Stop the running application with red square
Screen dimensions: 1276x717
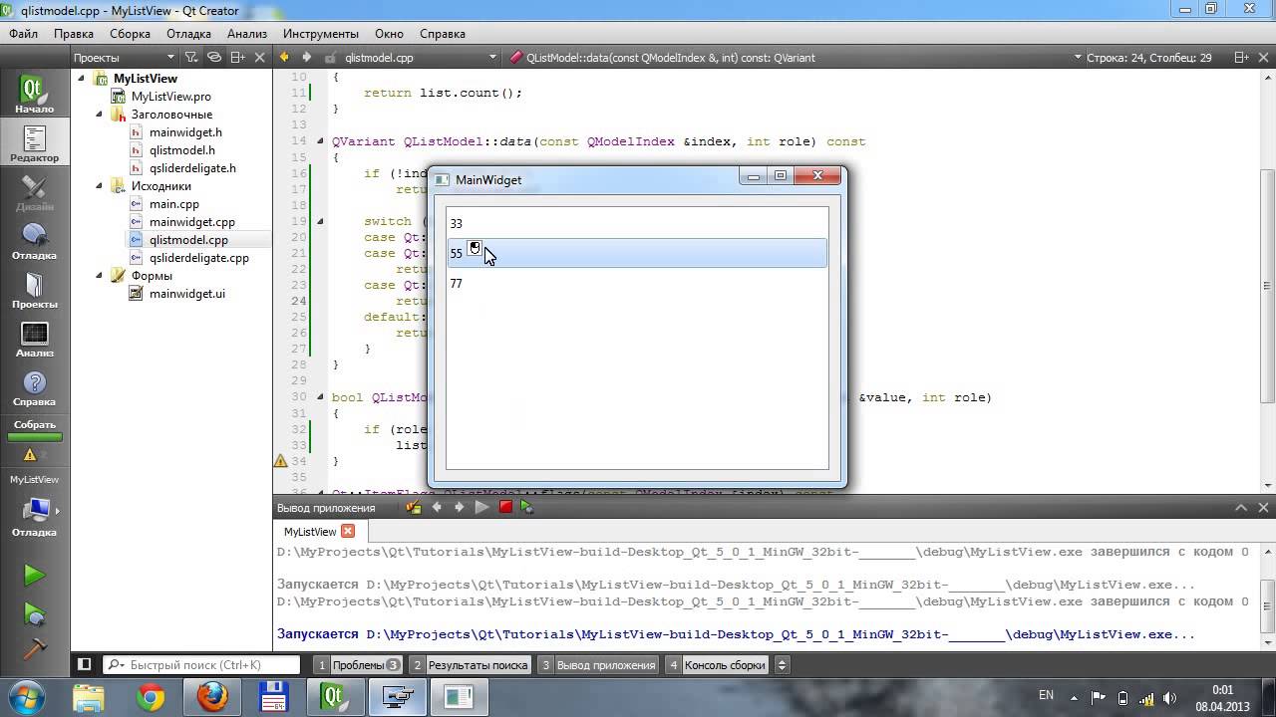pos(505,508)
